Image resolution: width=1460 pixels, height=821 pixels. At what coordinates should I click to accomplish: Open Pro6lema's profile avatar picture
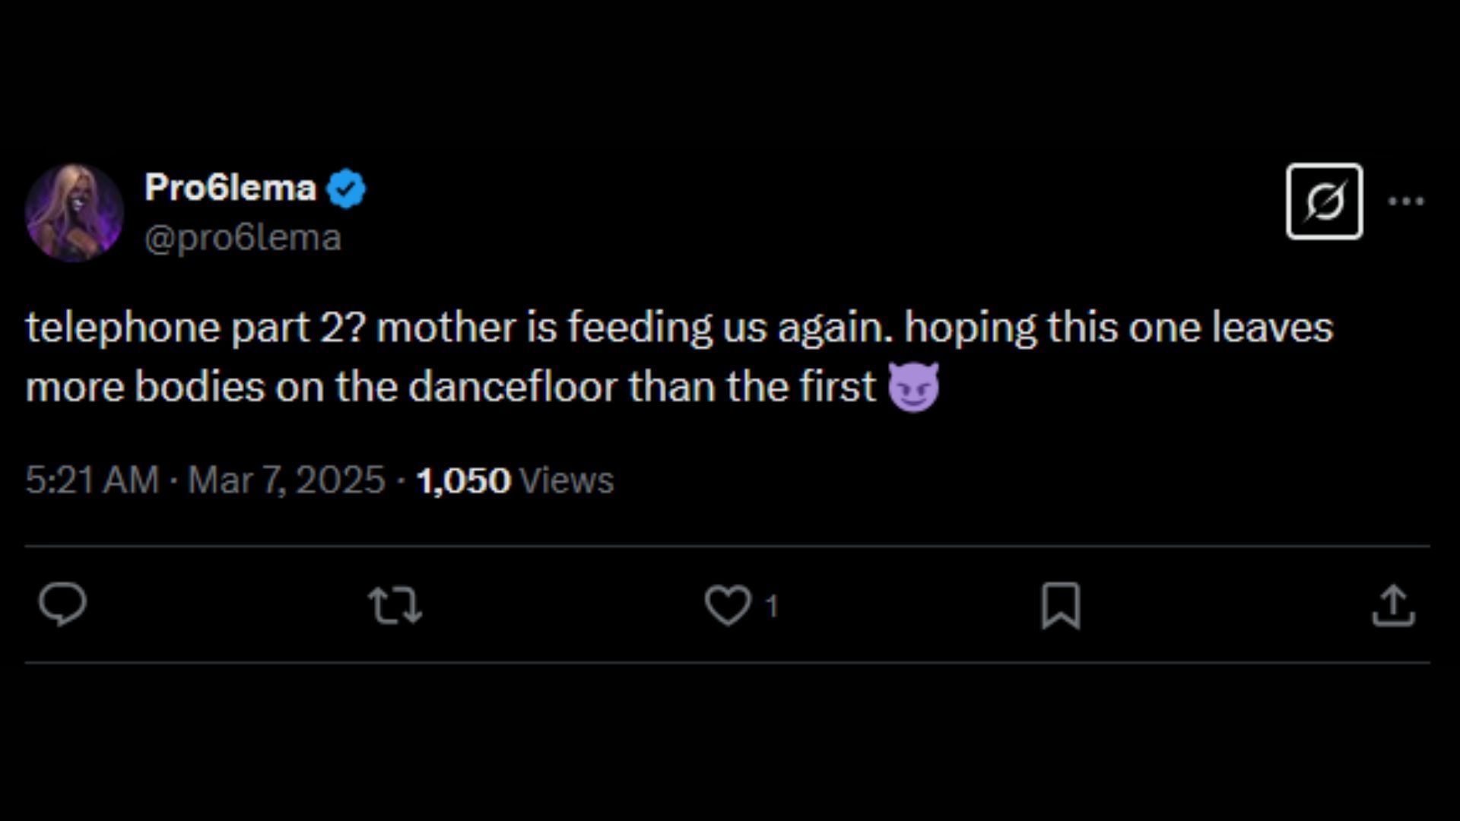(74, 213)
